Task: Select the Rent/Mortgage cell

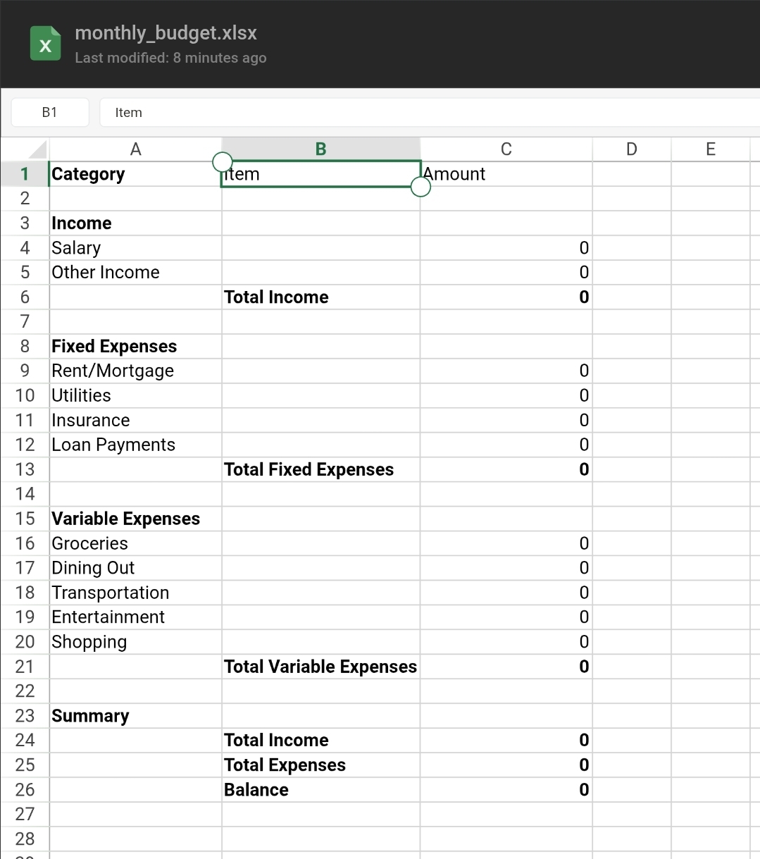Action: 136,371
